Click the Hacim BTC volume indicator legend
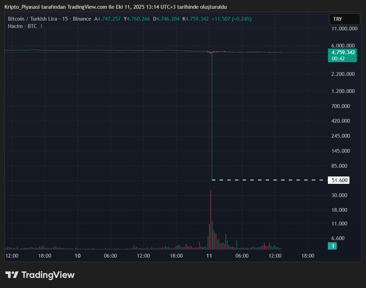Screen dimensions: 366x288 [x=22, y=26]
